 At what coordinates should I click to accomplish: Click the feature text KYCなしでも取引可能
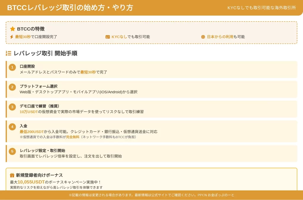tap(130, 37)
